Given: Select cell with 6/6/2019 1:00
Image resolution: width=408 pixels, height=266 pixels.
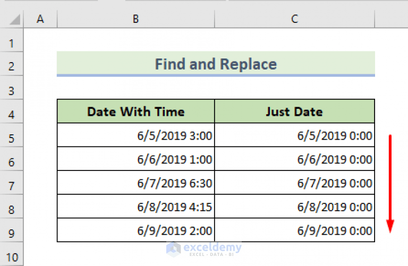Looking at the screenshot, I should [136, 159].
